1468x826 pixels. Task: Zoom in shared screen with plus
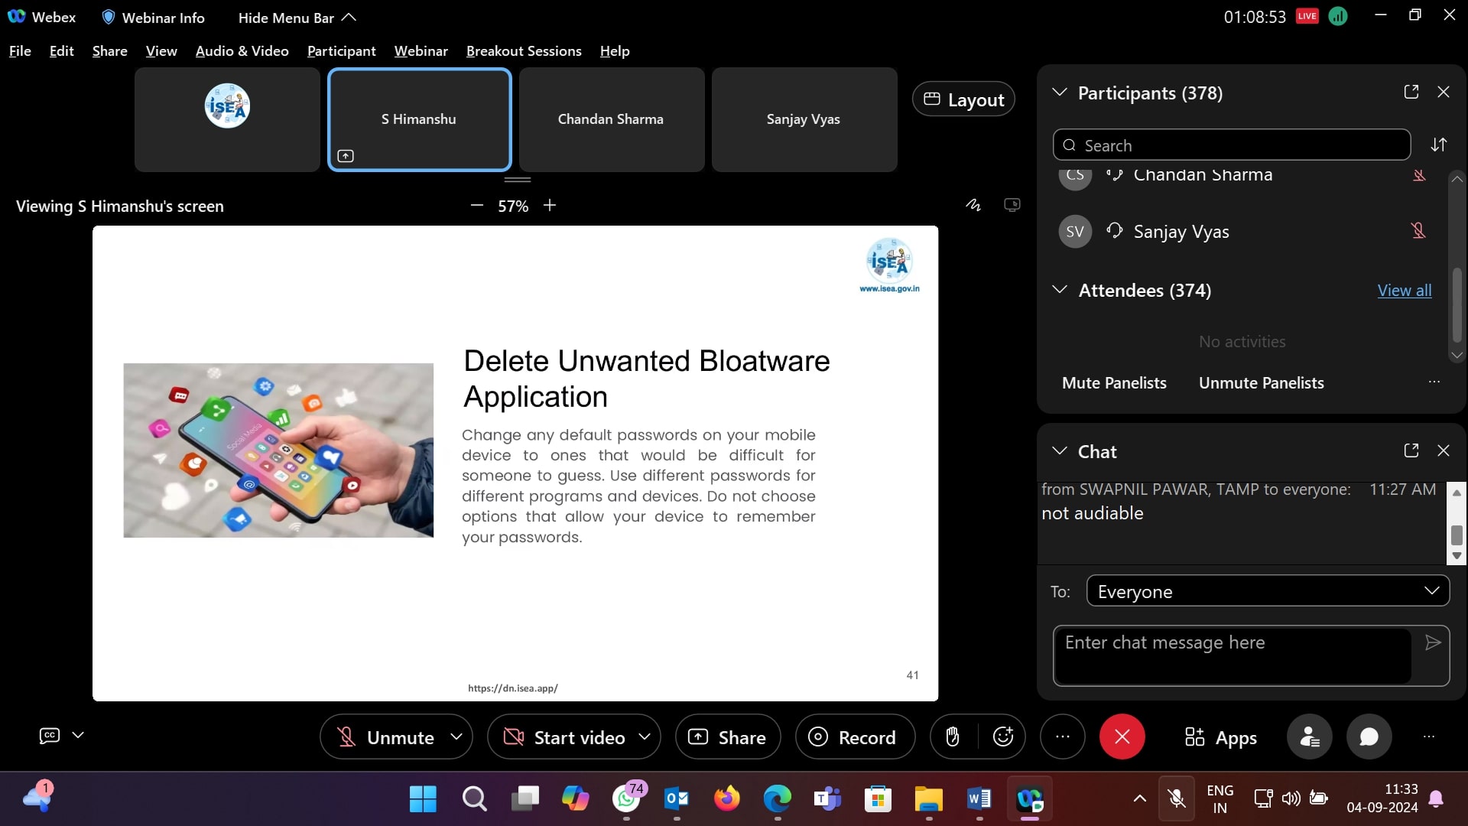(x=550, y=206)
